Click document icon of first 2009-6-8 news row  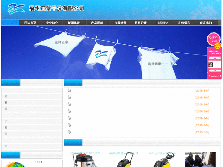click(x=69, y=90)
